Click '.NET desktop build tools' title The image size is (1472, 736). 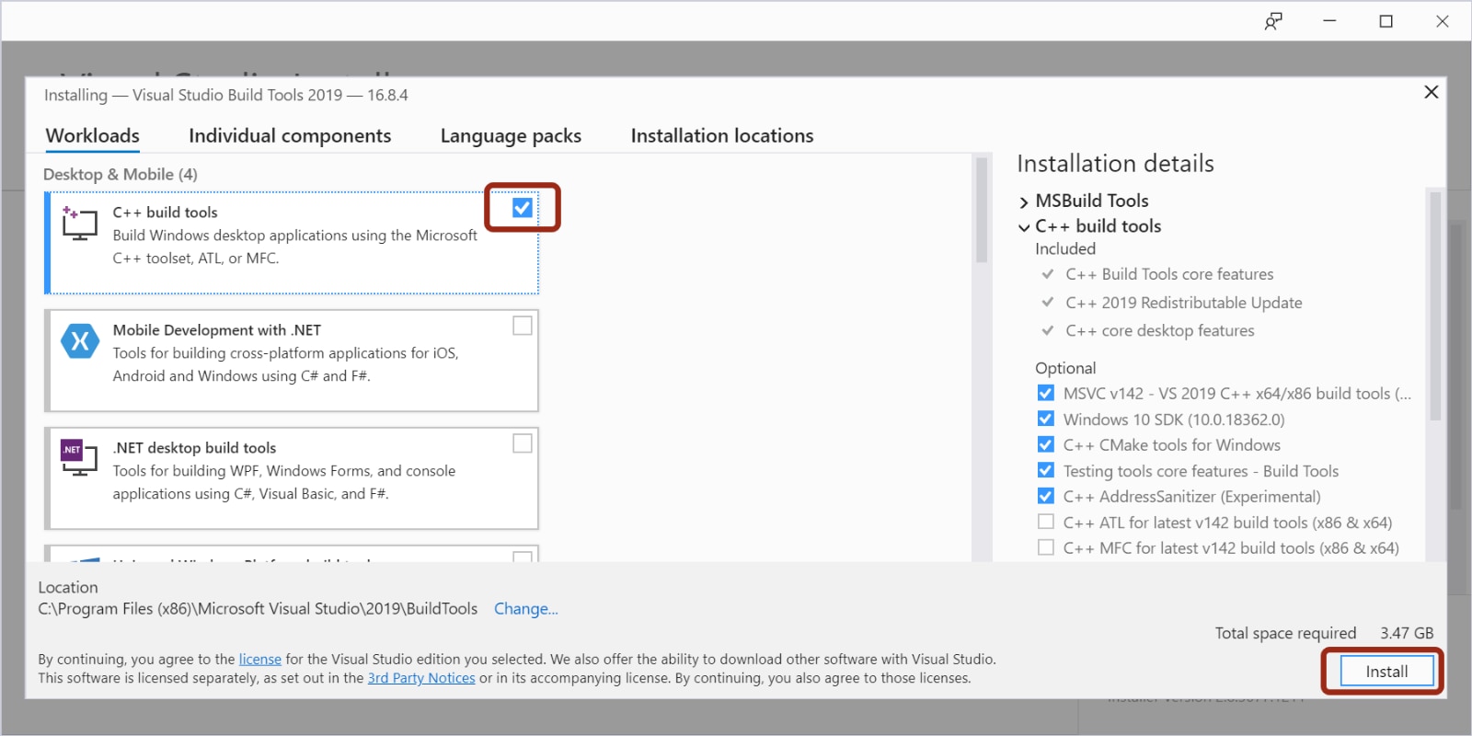click(x=194, y=448)
